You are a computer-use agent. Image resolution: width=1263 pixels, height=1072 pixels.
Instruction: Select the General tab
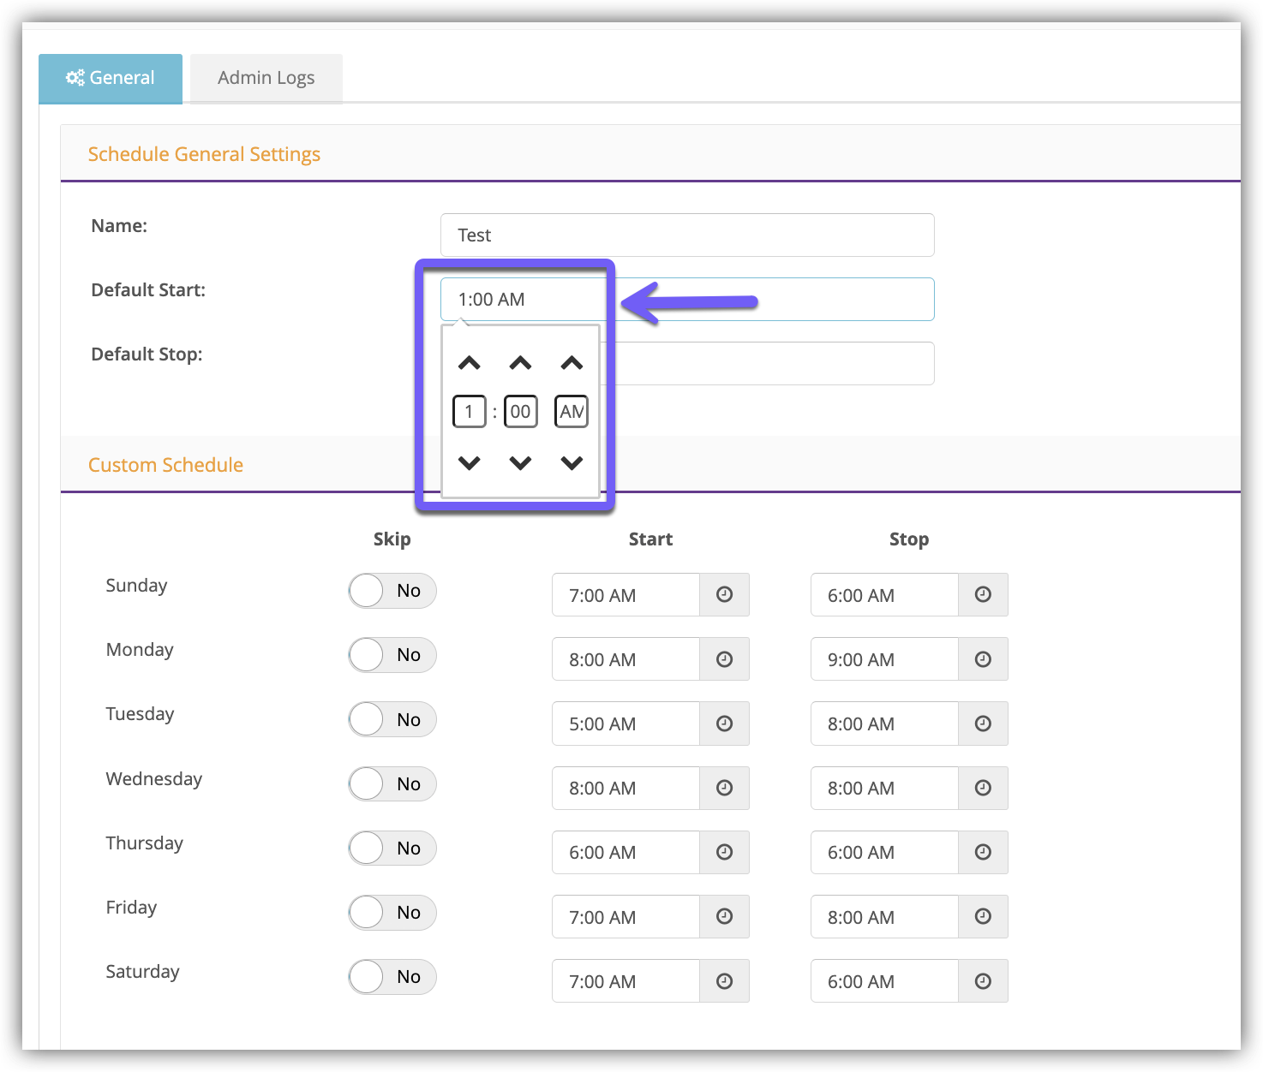coord(111,78)
